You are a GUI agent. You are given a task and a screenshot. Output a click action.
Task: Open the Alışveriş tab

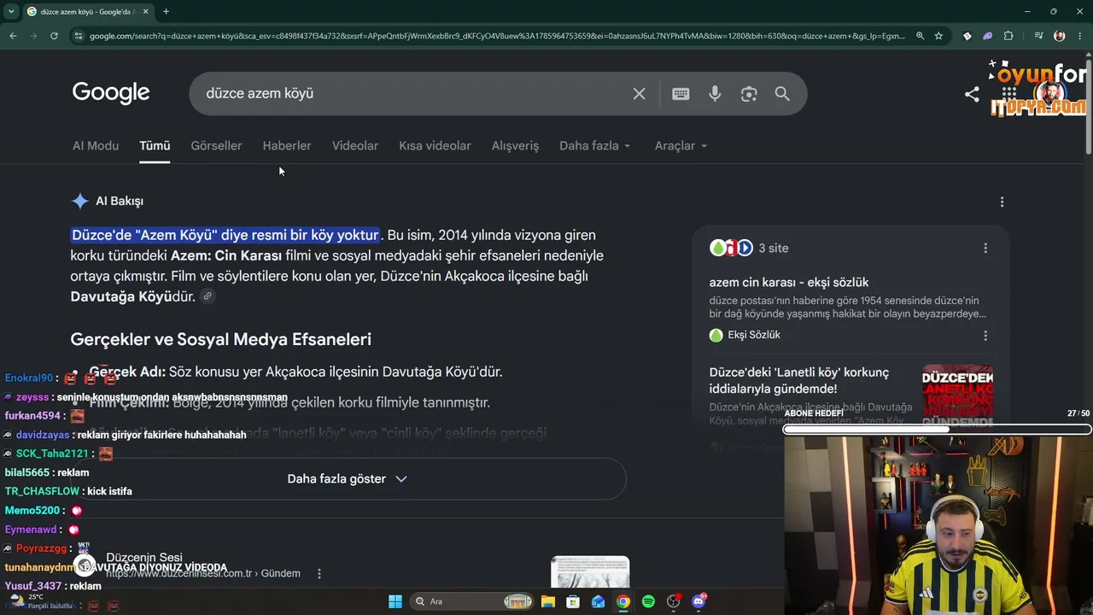point(515,145)
